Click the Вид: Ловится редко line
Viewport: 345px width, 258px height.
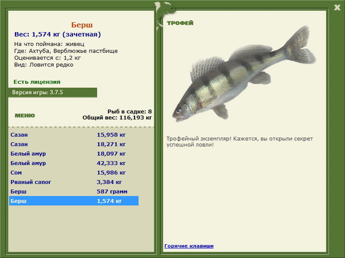[x=44, y=65]
